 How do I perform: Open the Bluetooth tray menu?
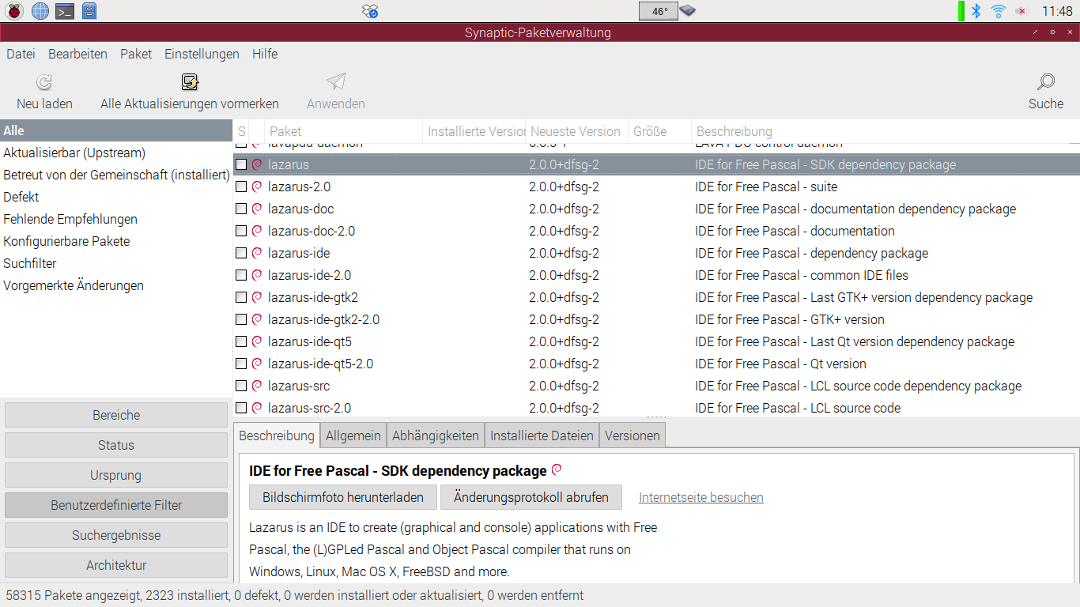tap(976, 11)
